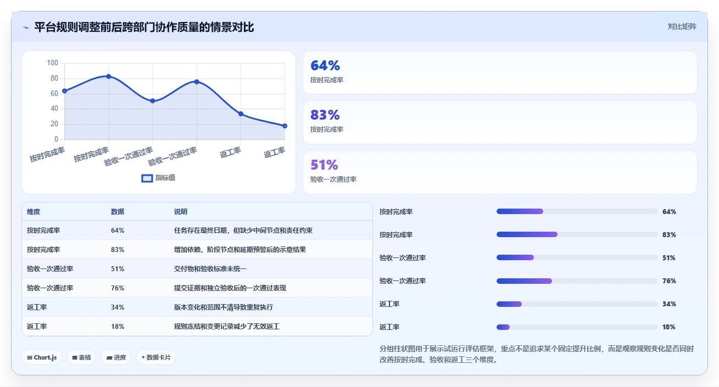Image resolution: width=719 pixels, height=387 pixels.
Task: Toggle the 指标值 legend swatch under the chart
Action: 147,178
